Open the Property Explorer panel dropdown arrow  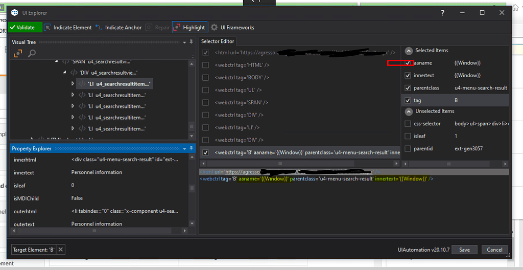point(185,148)
